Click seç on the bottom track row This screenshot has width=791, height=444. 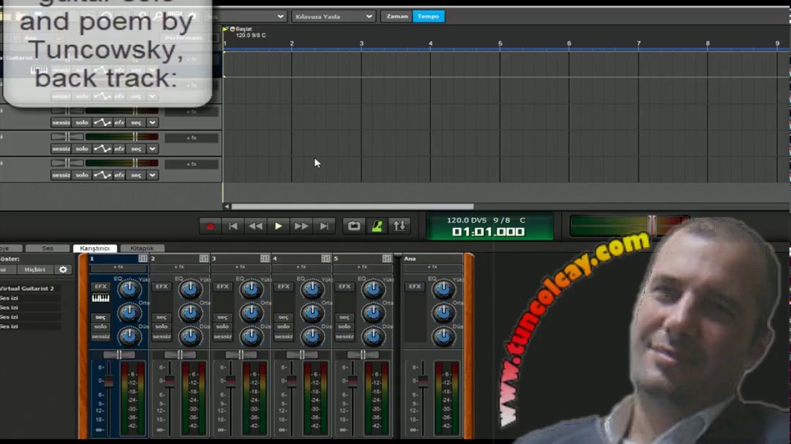click(x=136, y=175)
